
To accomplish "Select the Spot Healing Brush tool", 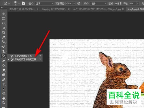I will click(3, 42).
